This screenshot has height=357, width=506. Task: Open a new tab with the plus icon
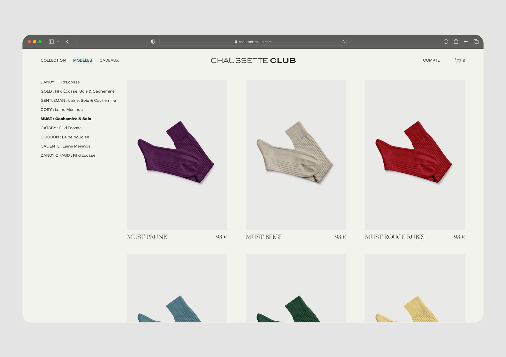click(466, 42)
